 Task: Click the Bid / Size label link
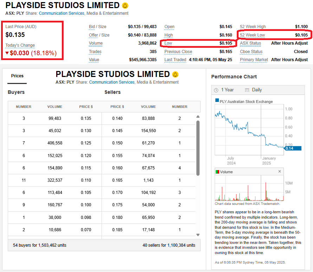[97, 27]
